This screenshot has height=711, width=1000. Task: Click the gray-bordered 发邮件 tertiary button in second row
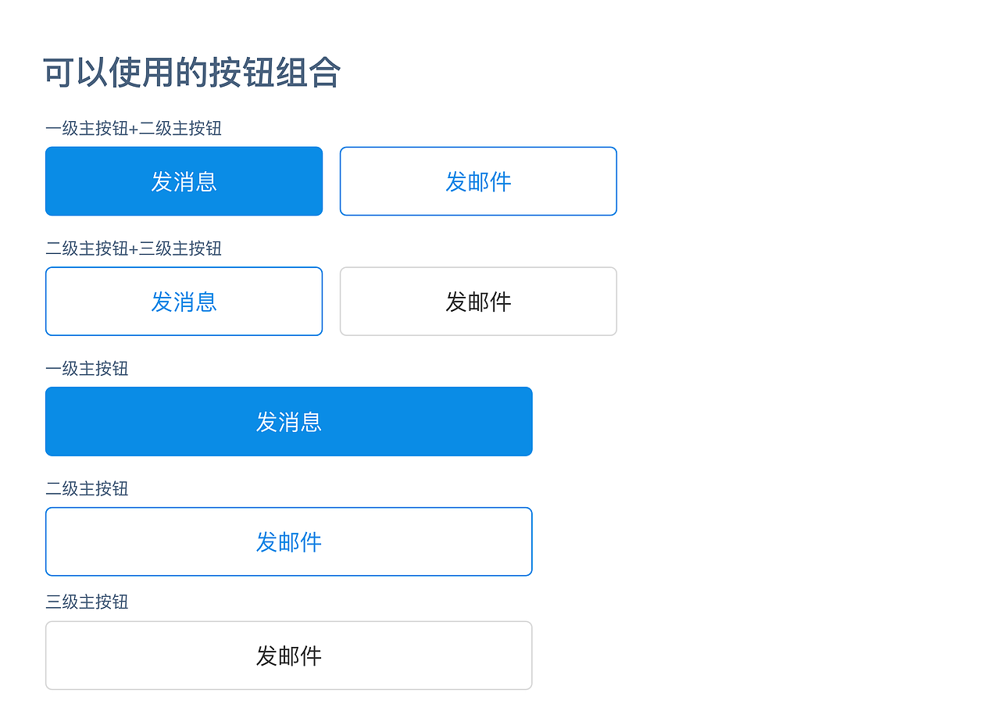(x=478, y=301)
